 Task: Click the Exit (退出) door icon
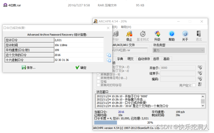[199, 34]
